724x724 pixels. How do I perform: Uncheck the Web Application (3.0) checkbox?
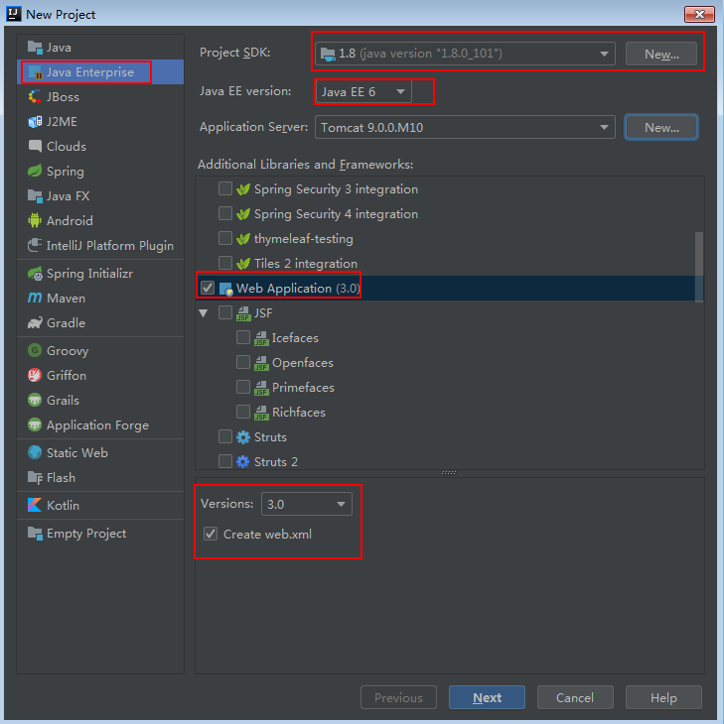tap(208, 288)
